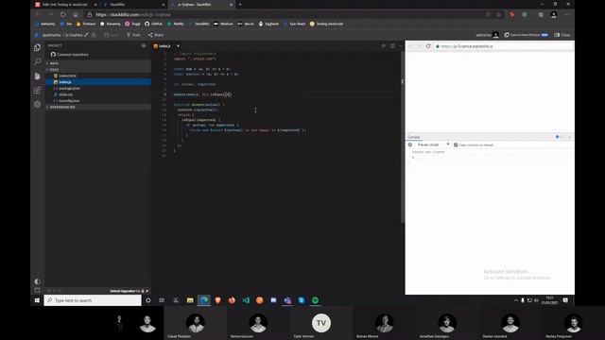Click the browser refresh button
This screenshot has height=340, width=605.
[x=63, y=14]
